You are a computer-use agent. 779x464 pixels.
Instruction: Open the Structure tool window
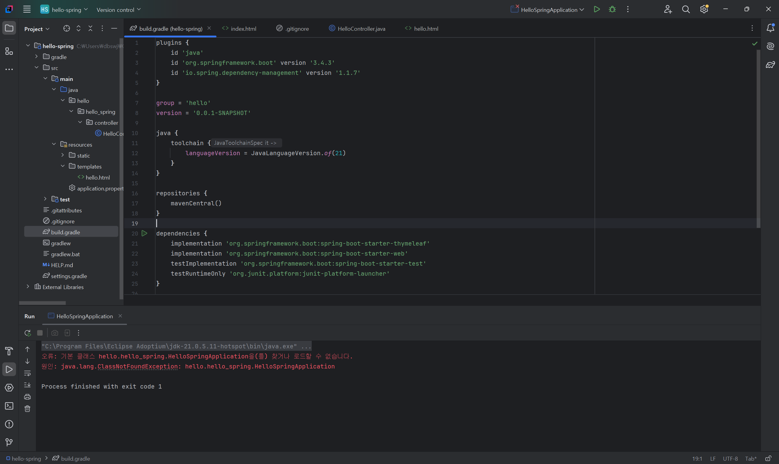click(x=9, y=51)
